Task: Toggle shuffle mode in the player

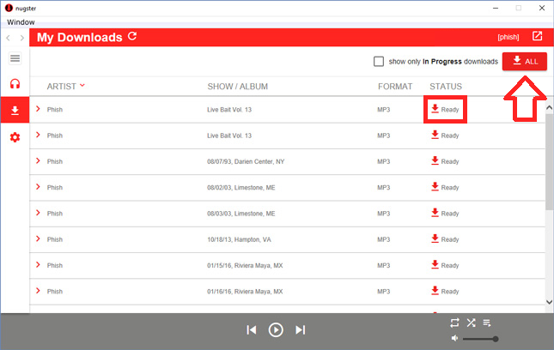Action: pyautogui.click(x=471, y=323)
